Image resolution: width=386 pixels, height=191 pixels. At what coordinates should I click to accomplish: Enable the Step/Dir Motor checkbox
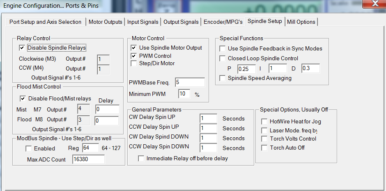click(134, 64)
